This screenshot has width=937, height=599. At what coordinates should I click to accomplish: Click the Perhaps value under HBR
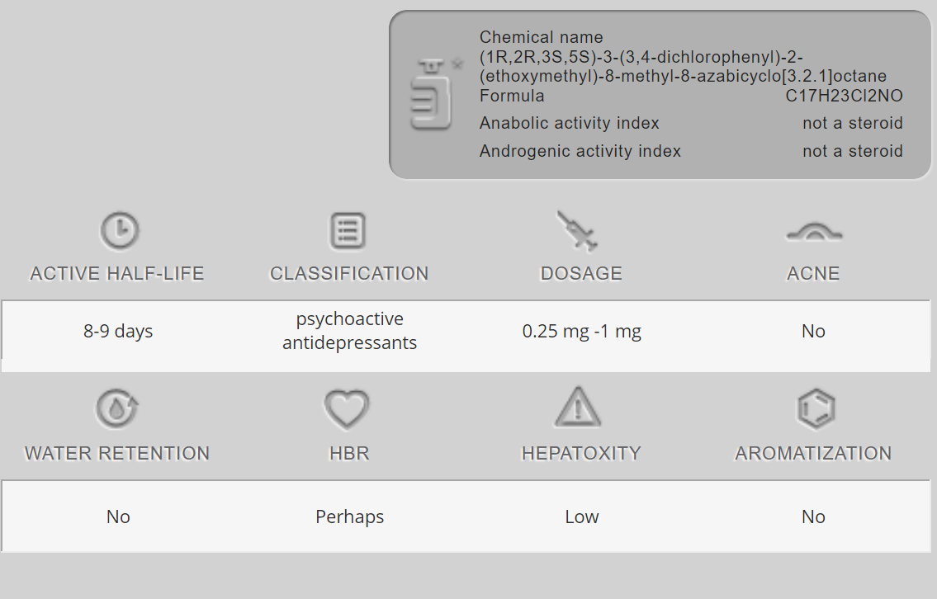[349, 517]
